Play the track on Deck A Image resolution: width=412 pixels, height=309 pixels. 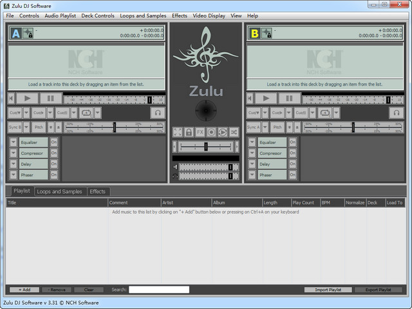coord(27,98)
